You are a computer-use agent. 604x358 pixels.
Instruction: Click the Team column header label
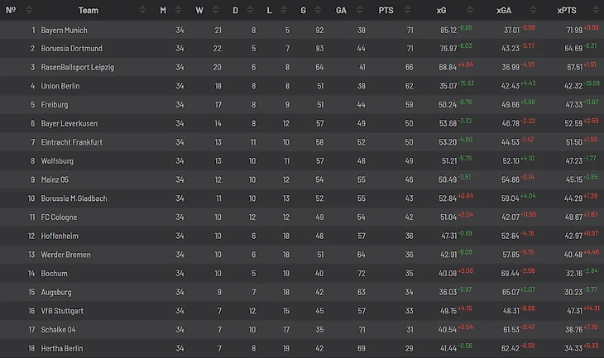[x=89, y=11]
